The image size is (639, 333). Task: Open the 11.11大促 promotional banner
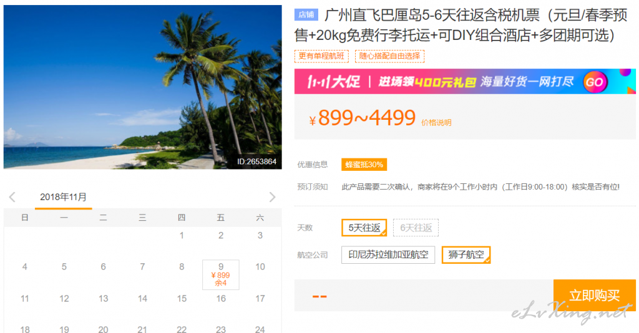[x=465, y=82]
